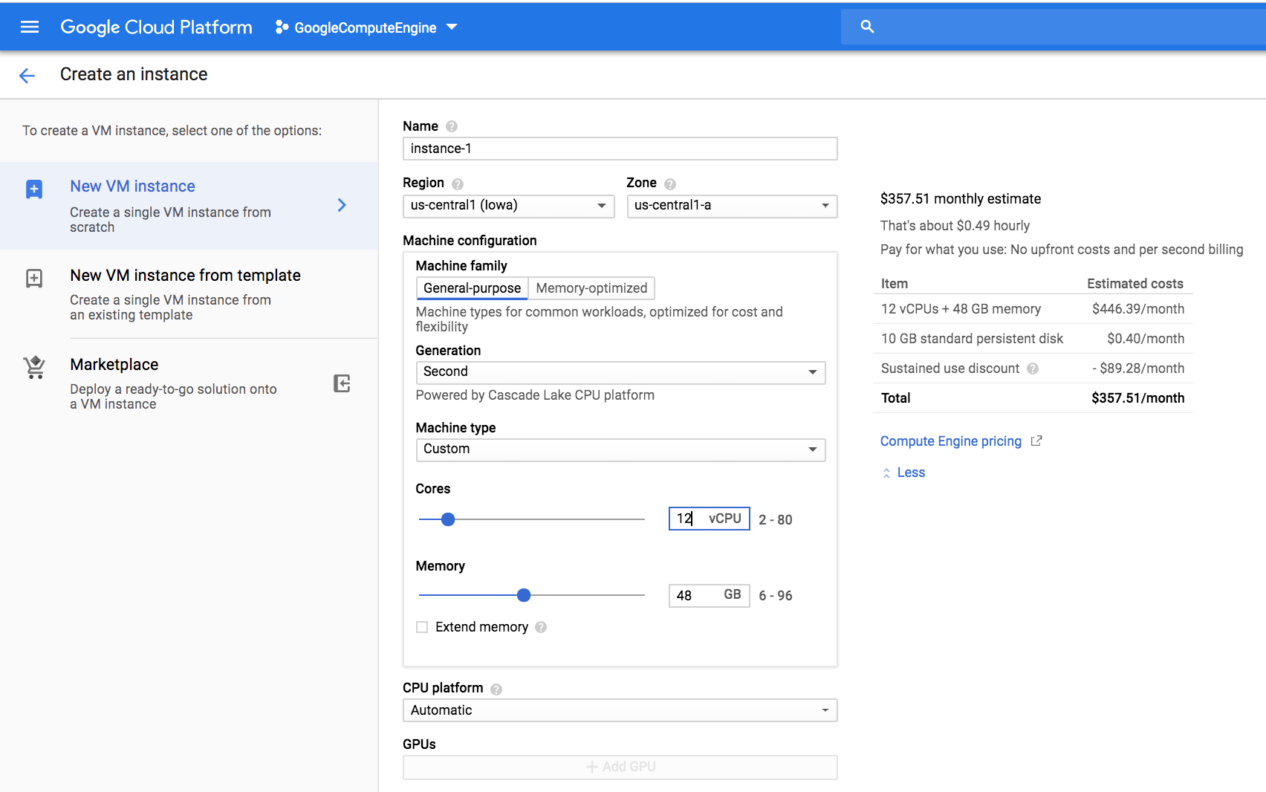Show help for Extend memory
Image resolution: width=1266 pixels, height=792 pixels.
(x=541, y=627)
